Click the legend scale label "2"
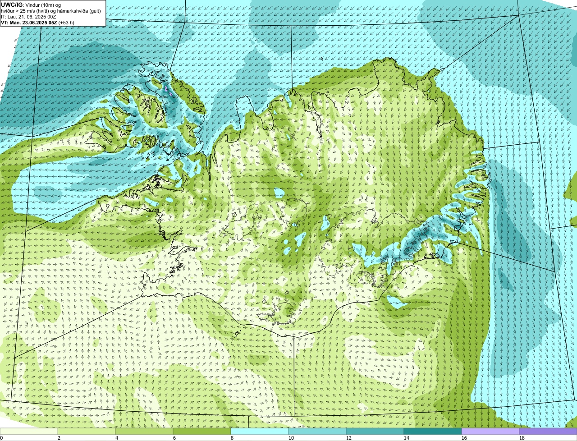577x441 pixels. (x=59, y=438)
